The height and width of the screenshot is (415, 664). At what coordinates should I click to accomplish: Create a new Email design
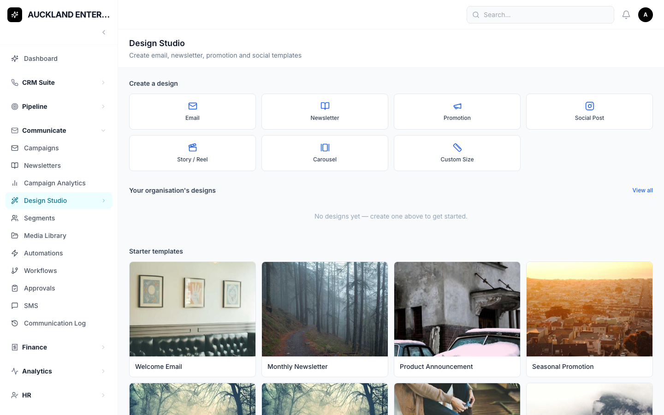[x=192, y=112]
